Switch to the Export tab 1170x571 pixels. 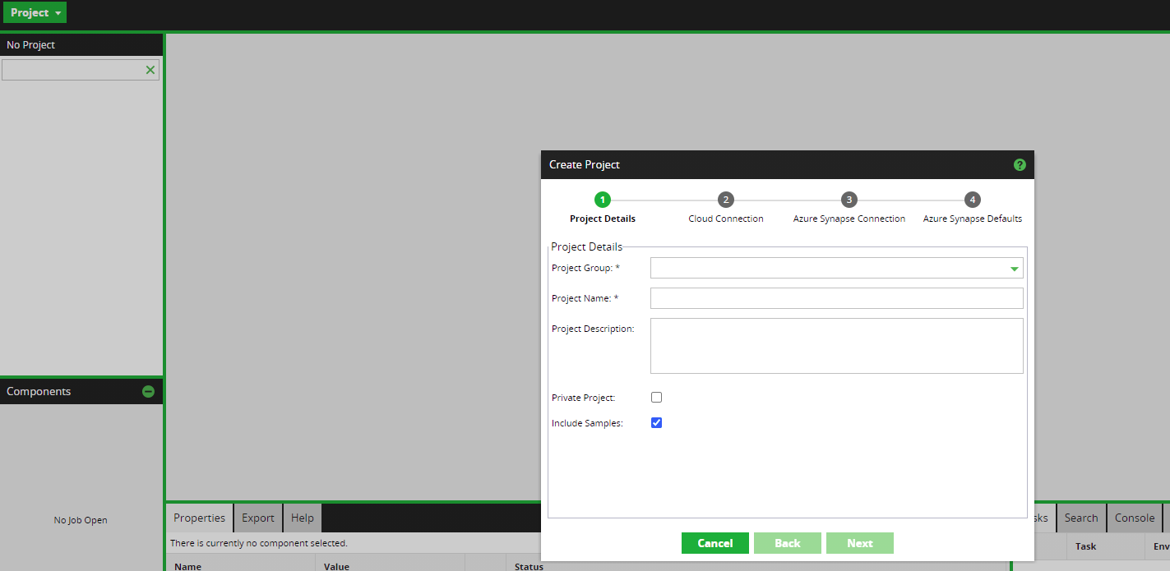[258, 518]
